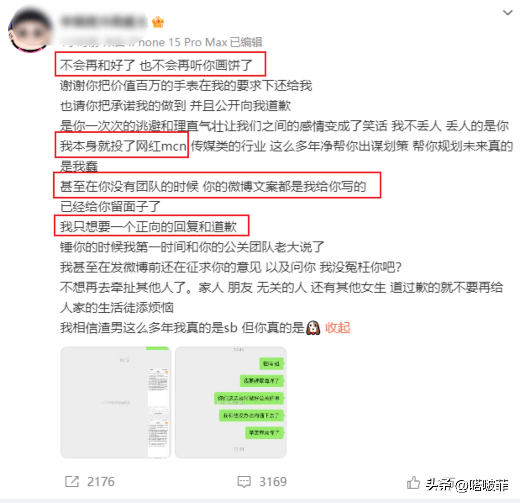The height and width of the screenshot is (503, 520).
Task: Click the thumbs-up like icon
Action: 413,482
